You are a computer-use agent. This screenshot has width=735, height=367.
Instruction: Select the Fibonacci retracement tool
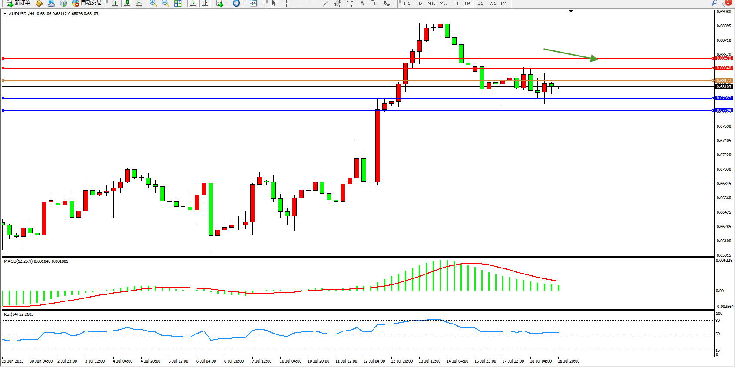click(350, 3)
